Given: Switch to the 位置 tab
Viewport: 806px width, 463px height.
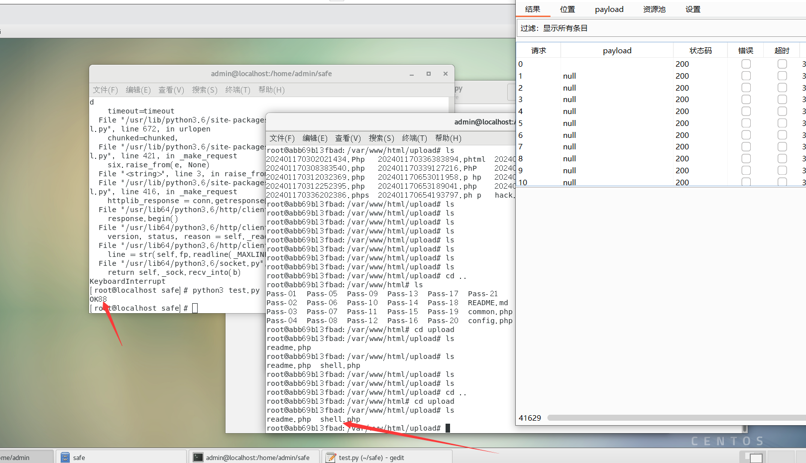Looking at the screenshot, I should click(567, 9).
